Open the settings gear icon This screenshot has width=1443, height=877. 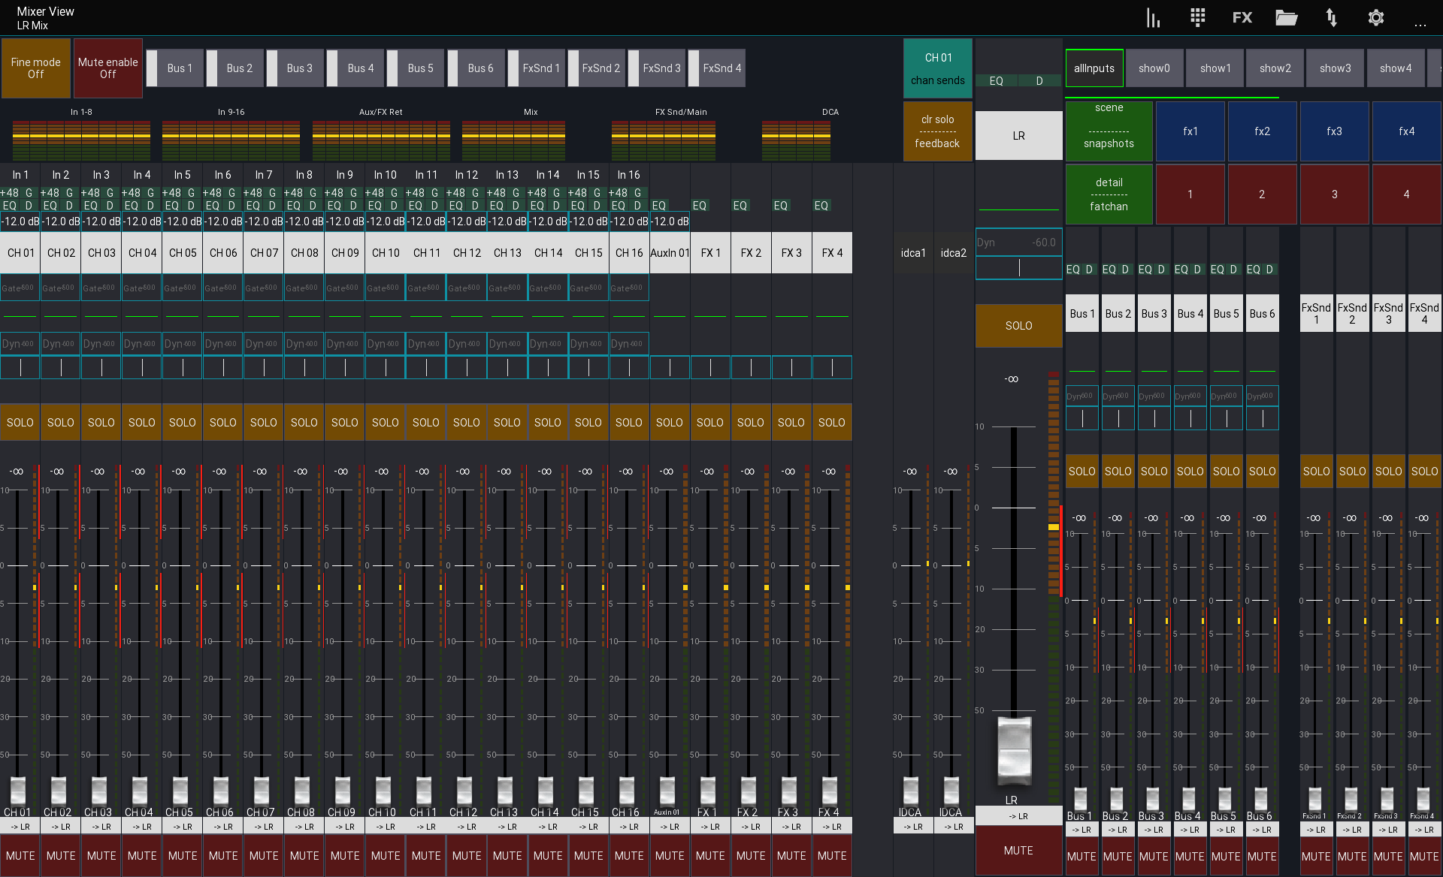point(1376,17)
